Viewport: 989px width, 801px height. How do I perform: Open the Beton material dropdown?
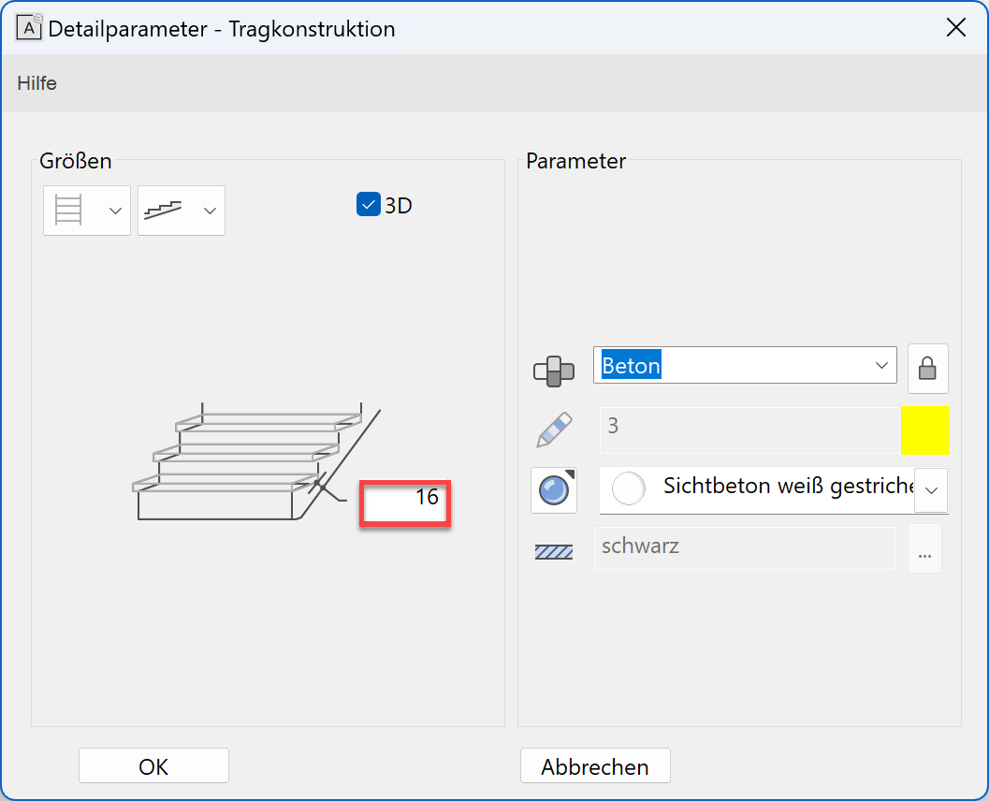click(880, 366)
